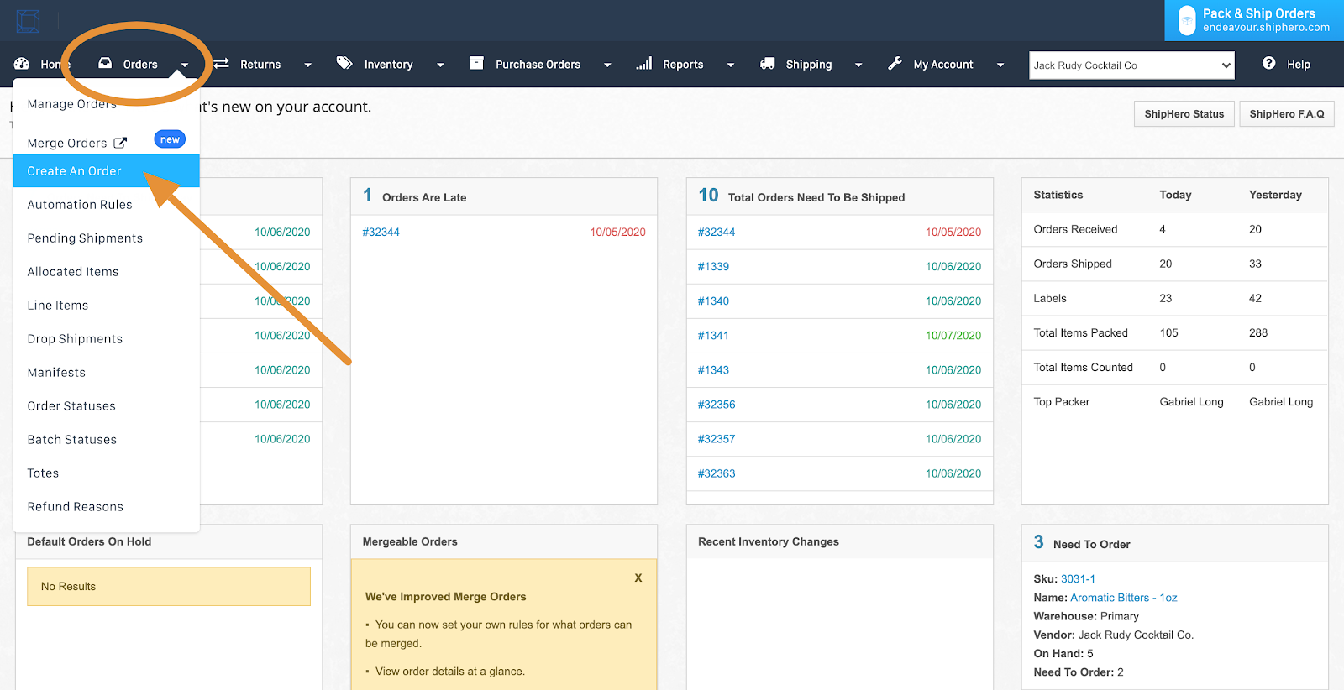Screen dimensions: 1344x690
Task: Open order #32356 link
Action: 717,405
